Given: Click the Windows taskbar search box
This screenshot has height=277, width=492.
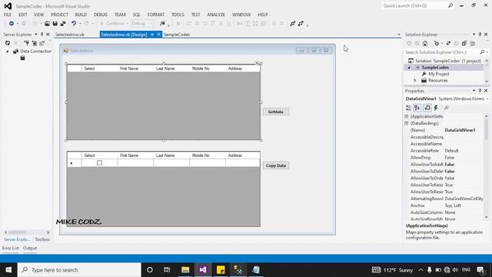Looking at the screenshot, I should [x=79, y=270].
